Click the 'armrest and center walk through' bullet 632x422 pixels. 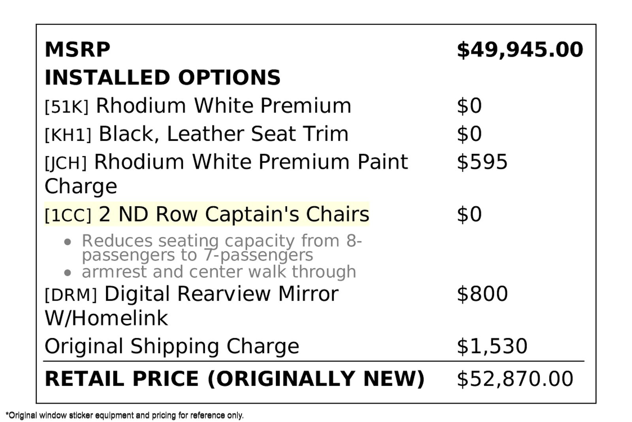(x=218, y=272)
